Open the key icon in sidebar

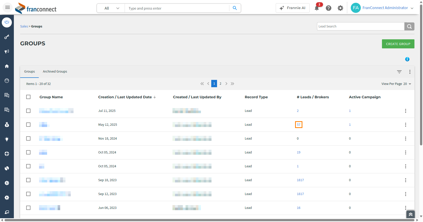pos(7,37)
